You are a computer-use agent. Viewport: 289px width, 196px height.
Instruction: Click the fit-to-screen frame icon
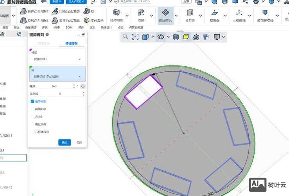pos(135,37)
